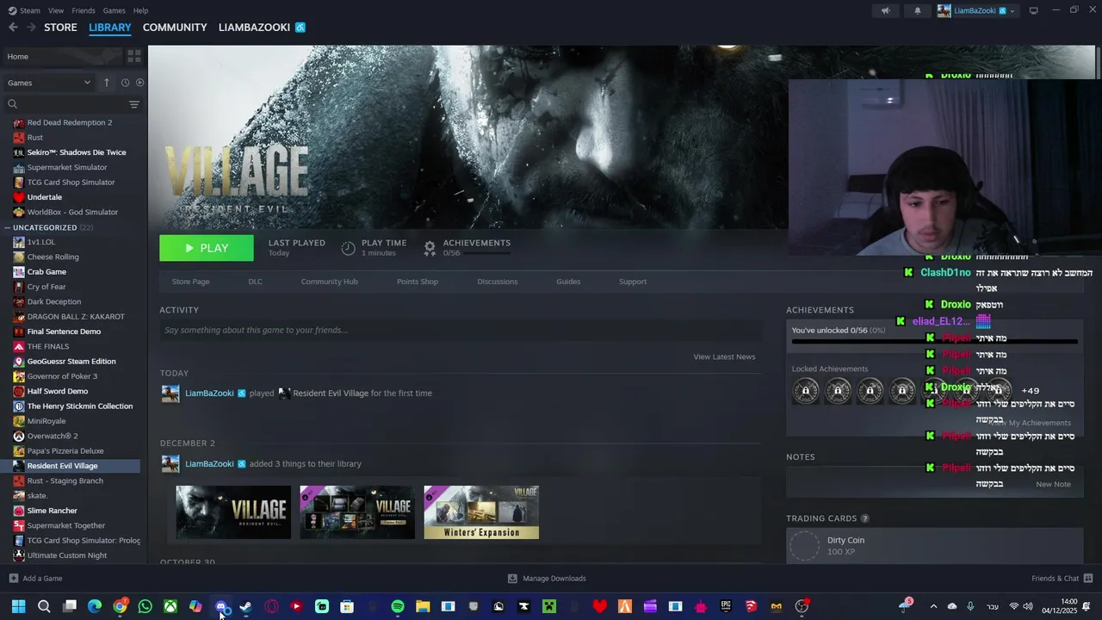The image size is (1102, 620).
Task: Select Sekiro: Shadows Die Twice
Action: coord(77,152)
